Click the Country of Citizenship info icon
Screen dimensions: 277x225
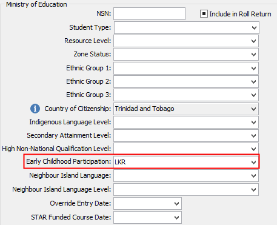point(35,109)
